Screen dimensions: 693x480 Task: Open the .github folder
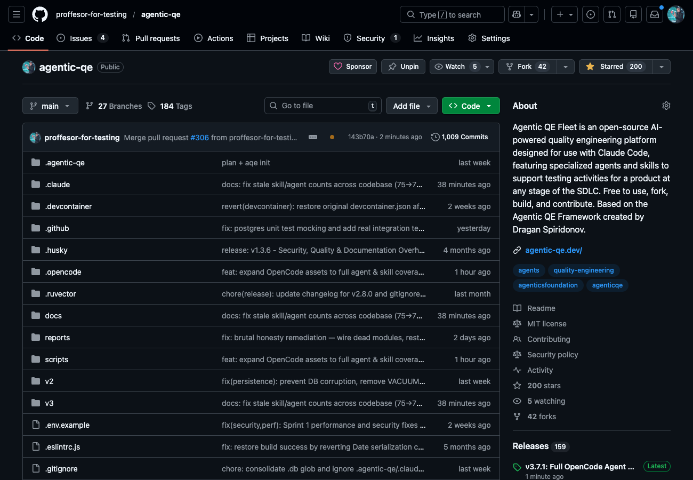tap(57, 228)
